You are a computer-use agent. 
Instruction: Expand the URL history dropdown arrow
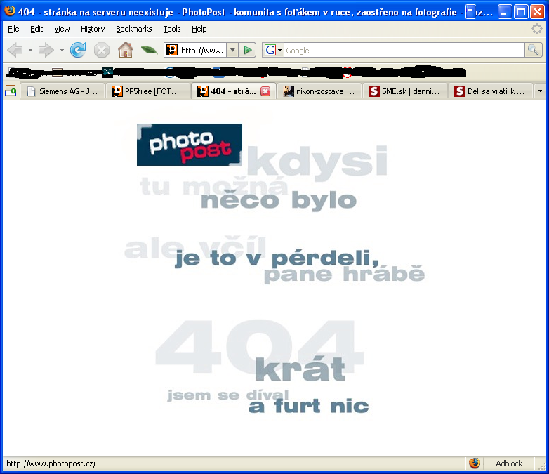232,50
